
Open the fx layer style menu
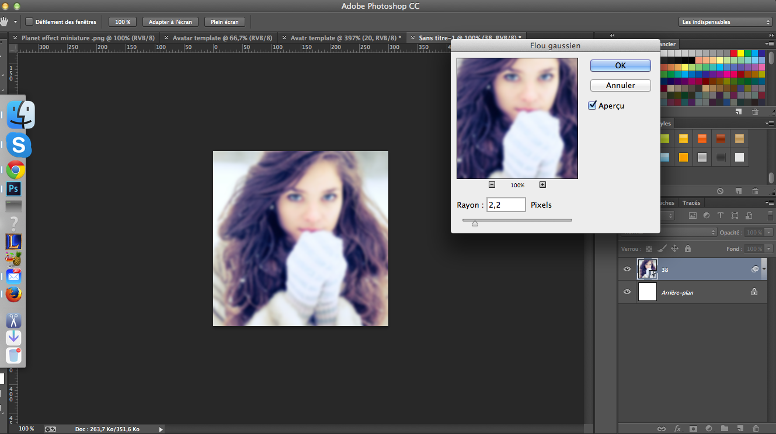(677, 429)
